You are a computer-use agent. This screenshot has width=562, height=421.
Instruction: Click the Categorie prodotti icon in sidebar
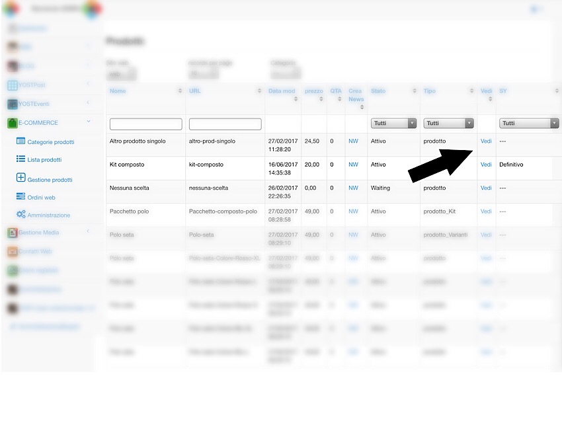pyautogui.click(x=21, y=141)
